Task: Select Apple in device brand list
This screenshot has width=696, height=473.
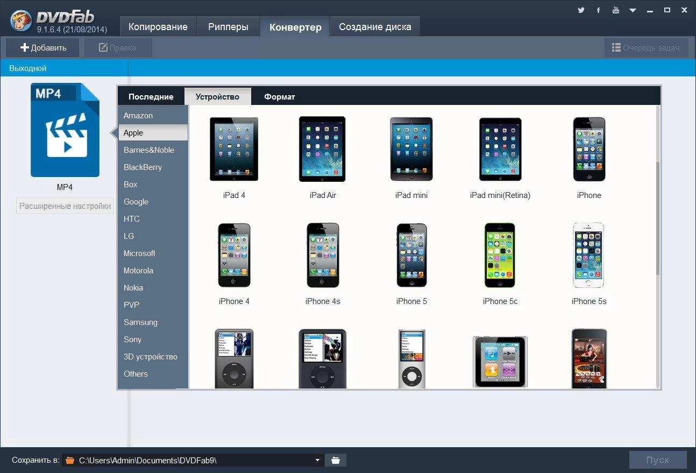Action: tap(153, 133)
